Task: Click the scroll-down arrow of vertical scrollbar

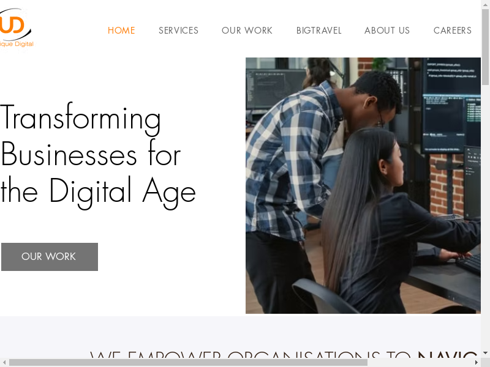Action: point(485,354)
